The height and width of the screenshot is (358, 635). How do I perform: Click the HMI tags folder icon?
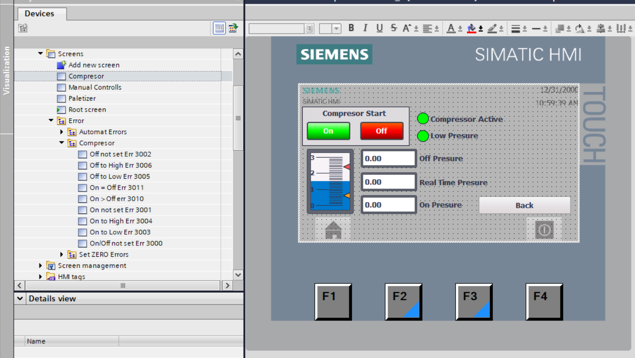tap(51, 276)
